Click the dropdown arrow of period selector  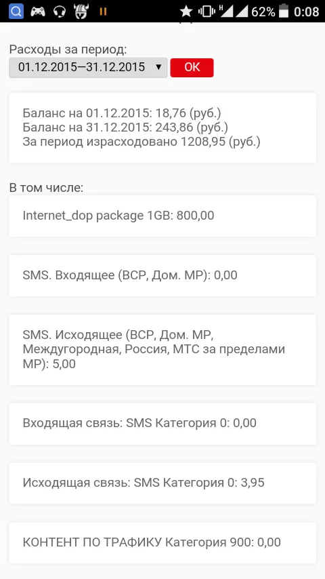click(x=158, y=67)
